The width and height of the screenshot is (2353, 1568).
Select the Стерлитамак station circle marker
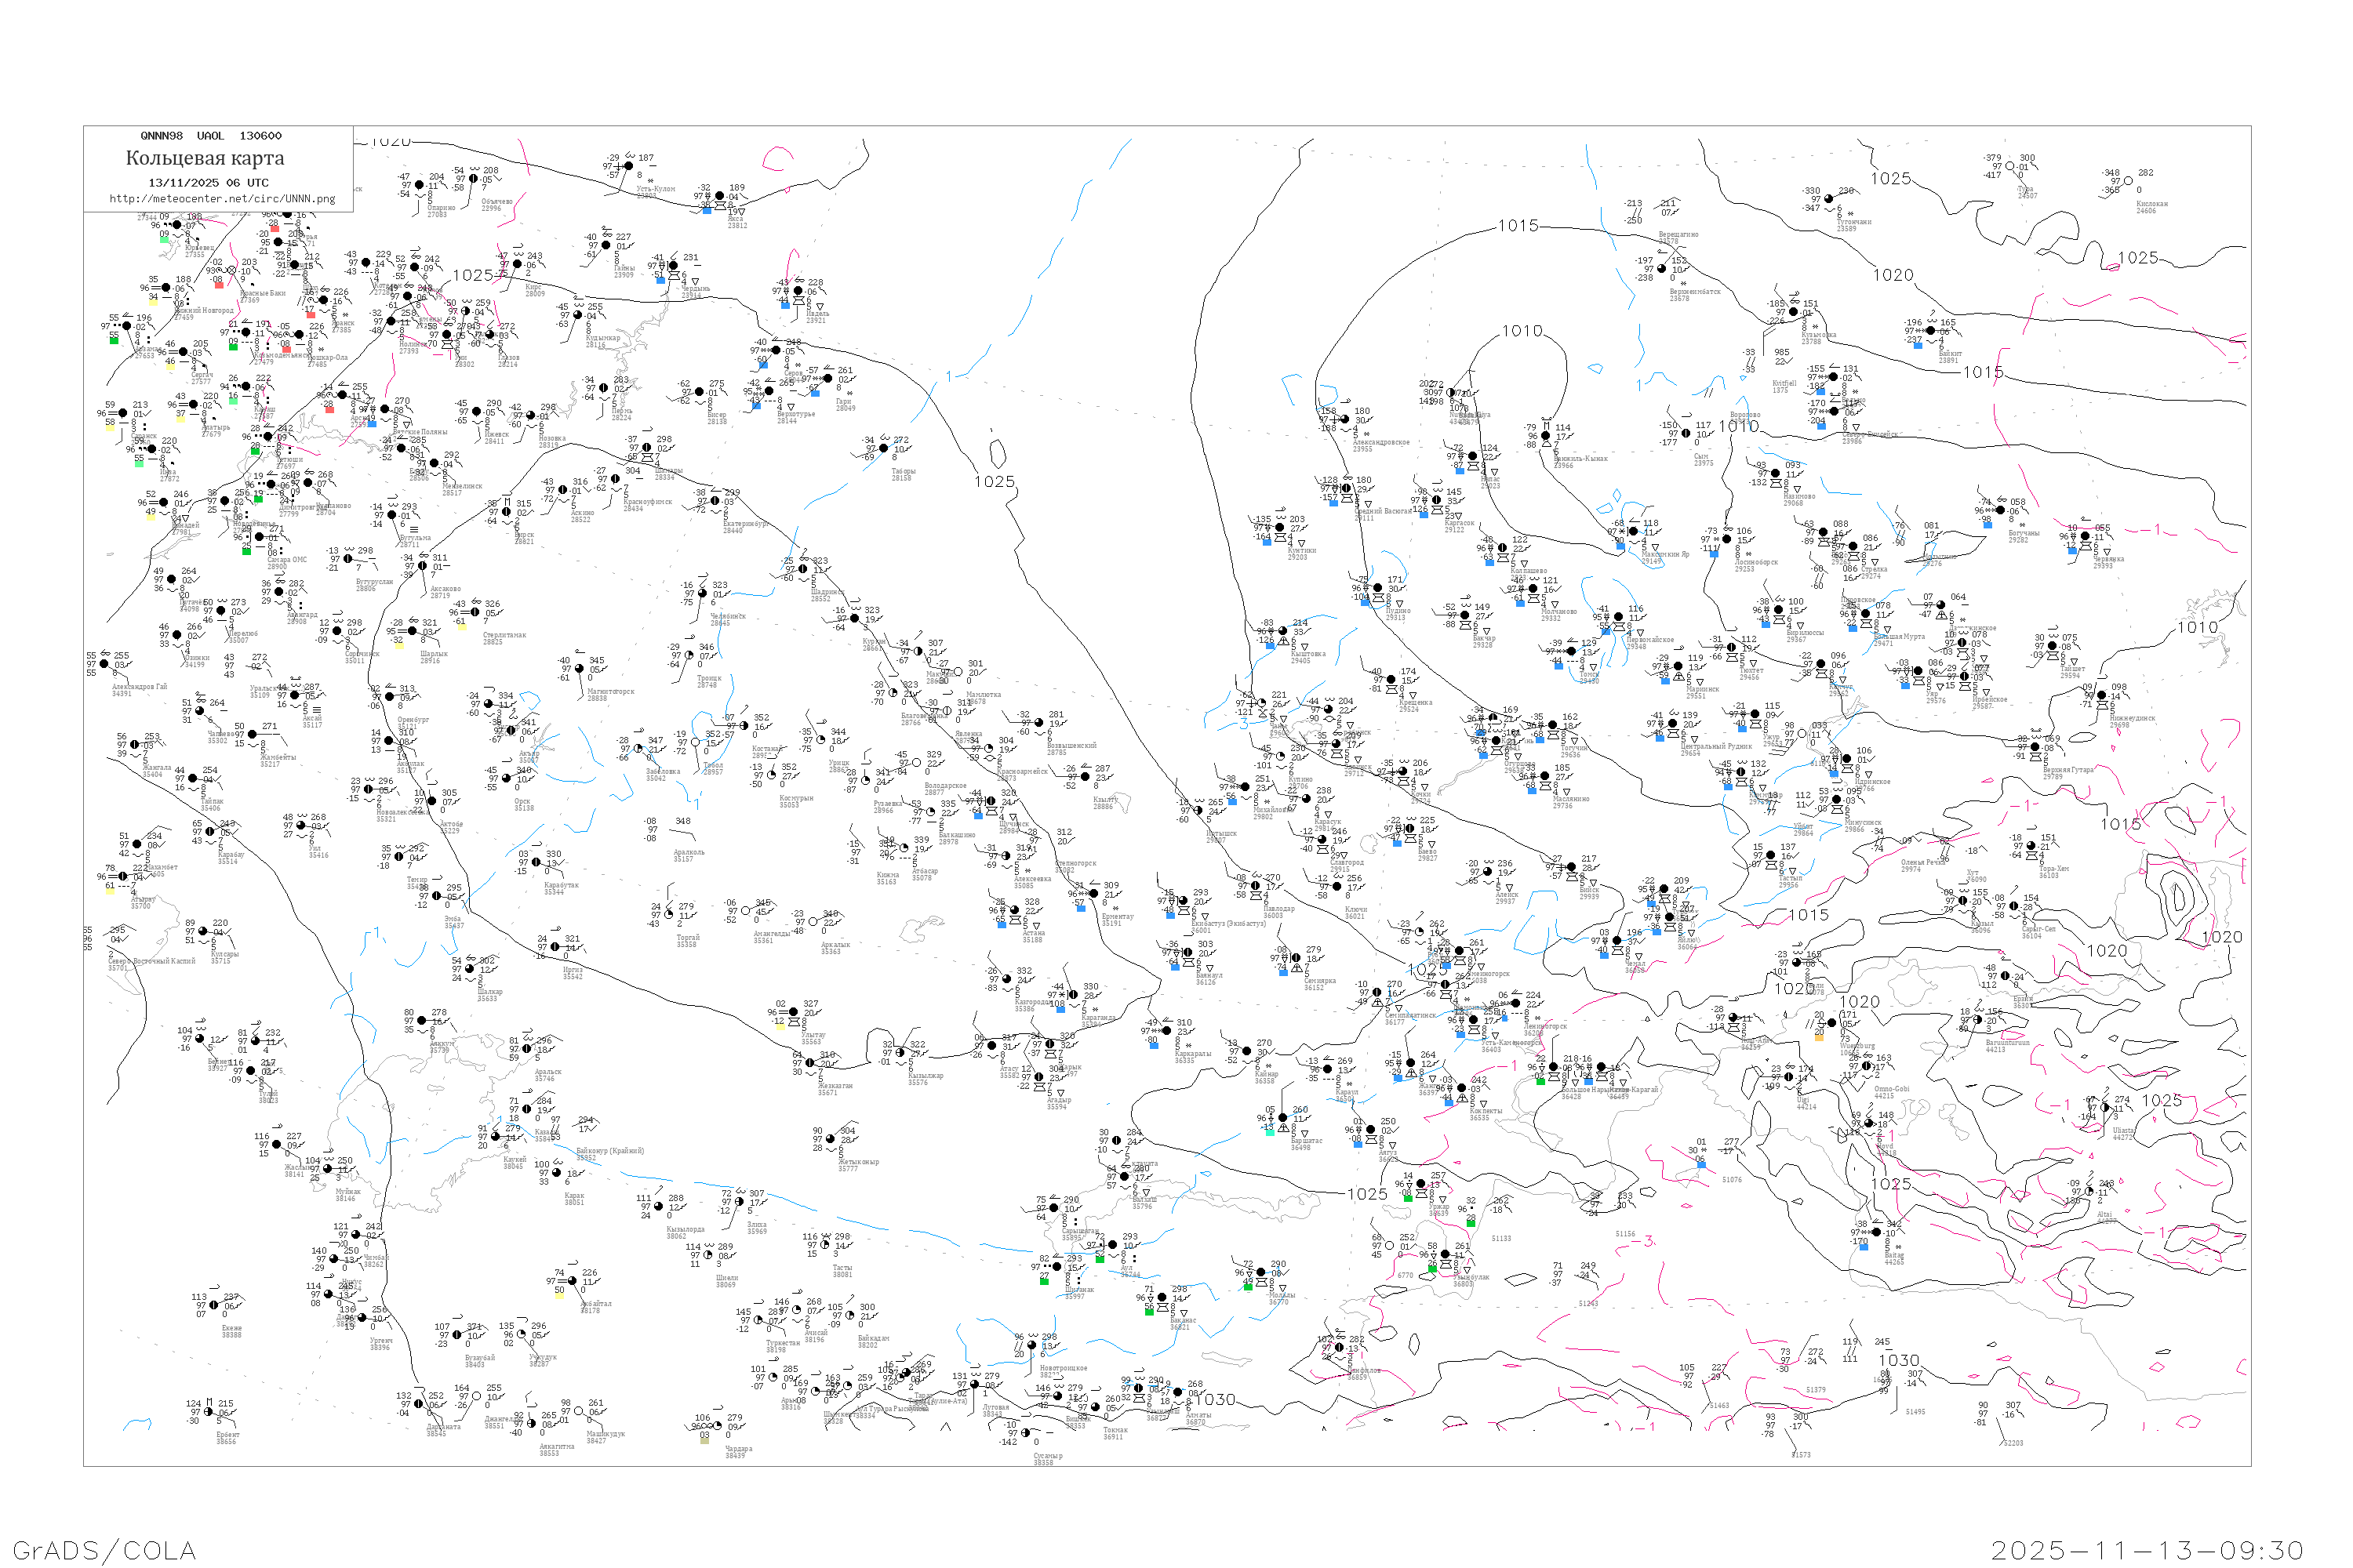pos(475,612)
